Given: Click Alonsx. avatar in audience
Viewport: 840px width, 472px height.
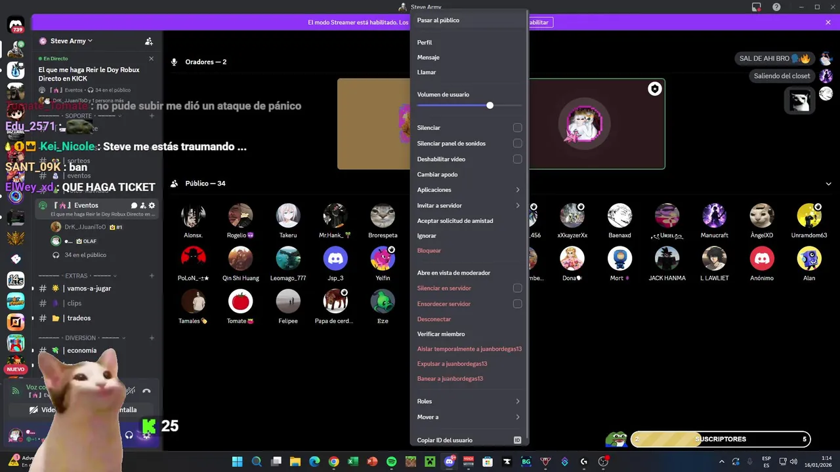Looking at the screenshot, I should click(193, 216).
